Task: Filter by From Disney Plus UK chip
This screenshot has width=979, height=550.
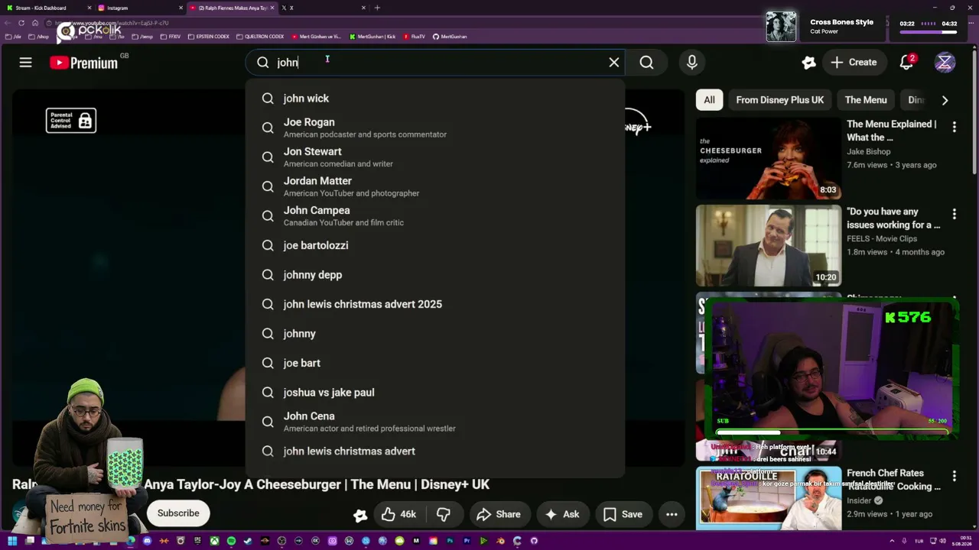Action: [x=779, y=100]
